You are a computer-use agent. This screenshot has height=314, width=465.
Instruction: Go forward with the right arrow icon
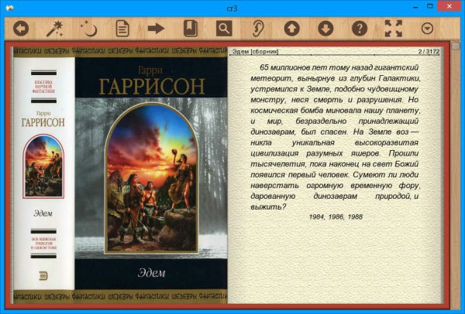[157, 29]
